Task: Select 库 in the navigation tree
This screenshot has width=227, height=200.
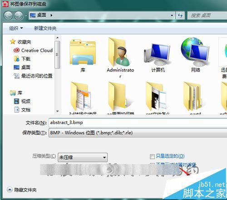Action: tap(20, 93)
